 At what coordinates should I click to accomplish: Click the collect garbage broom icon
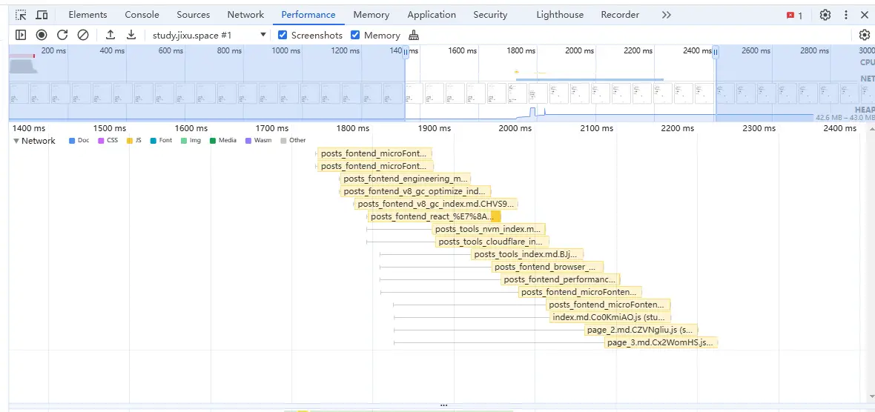tap(414, 35)
